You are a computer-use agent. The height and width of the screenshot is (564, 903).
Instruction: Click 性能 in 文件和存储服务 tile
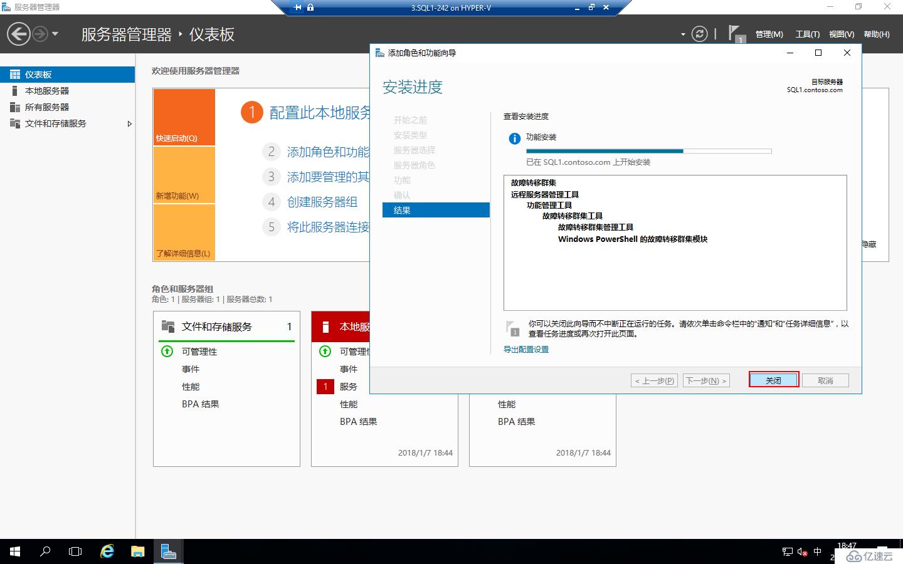191,387
